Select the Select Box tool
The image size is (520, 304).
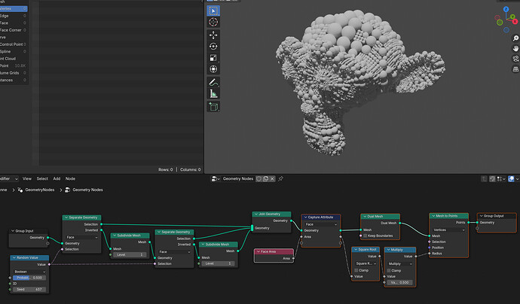tap(213, 11)
